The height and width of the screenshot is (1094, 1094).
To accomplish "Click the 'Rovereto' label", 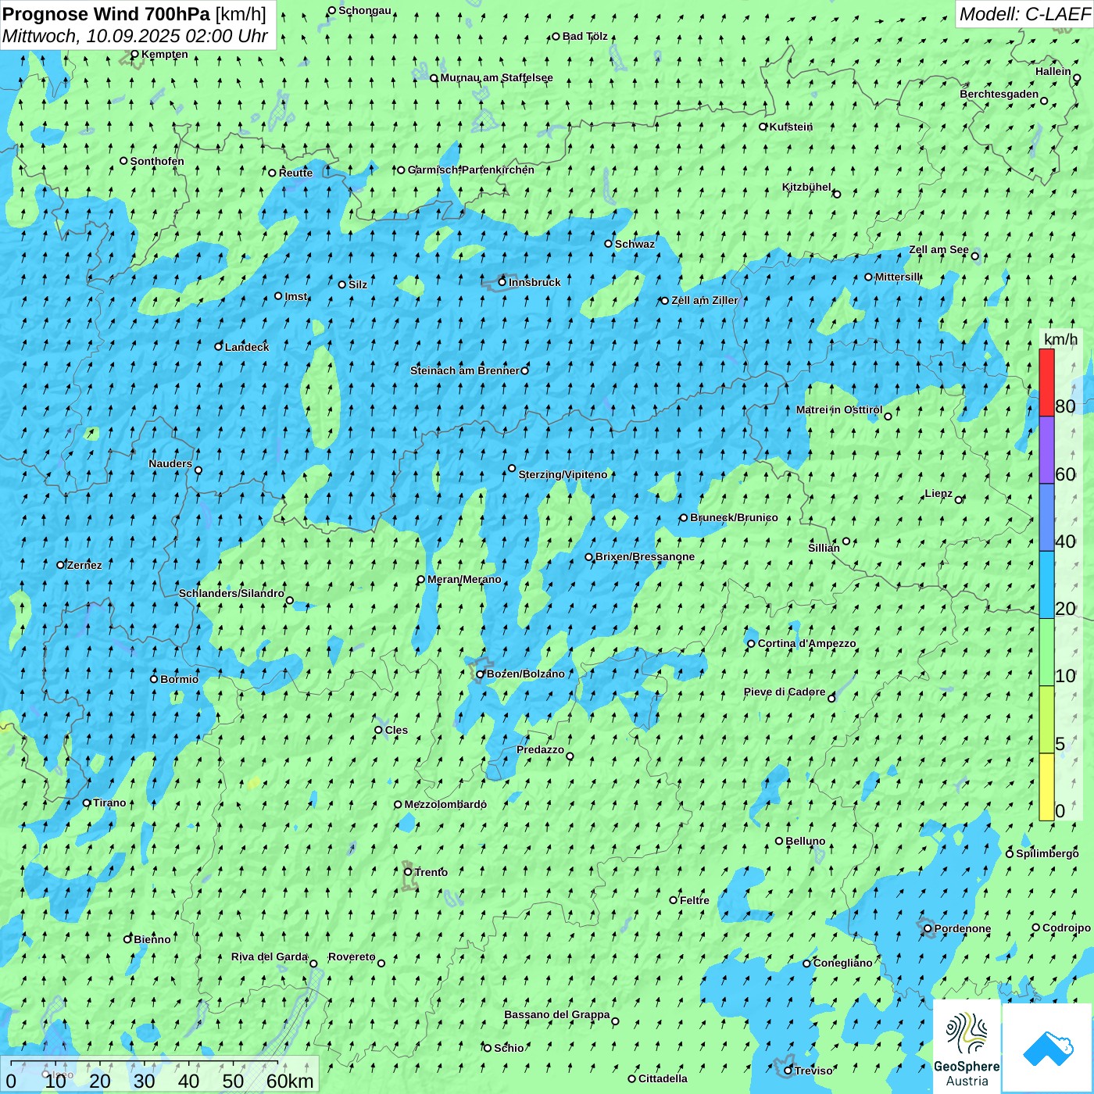I will click(x=352, y=956).
